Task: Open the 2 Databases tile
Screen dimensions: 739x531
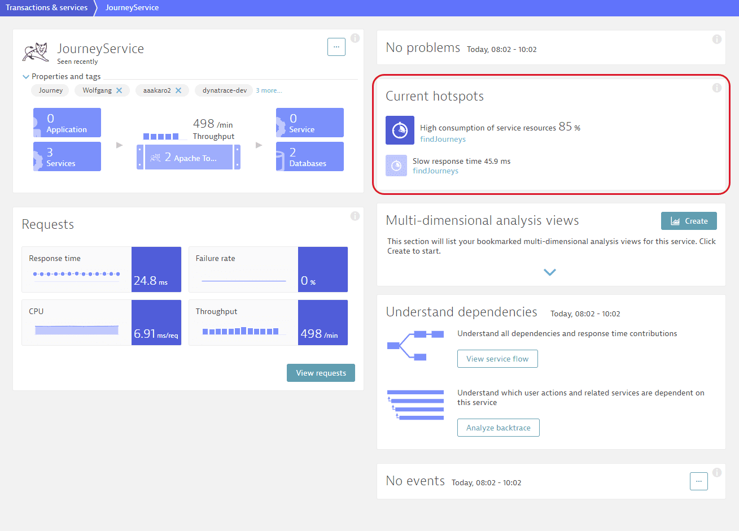Action: (310, 156)
